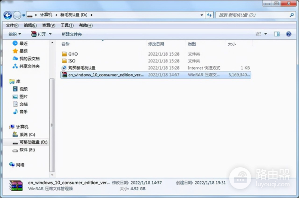This screenshot has width=299, height=198.
Task: Select 网络 in the navigation pane
Action: tap(20, 165)
